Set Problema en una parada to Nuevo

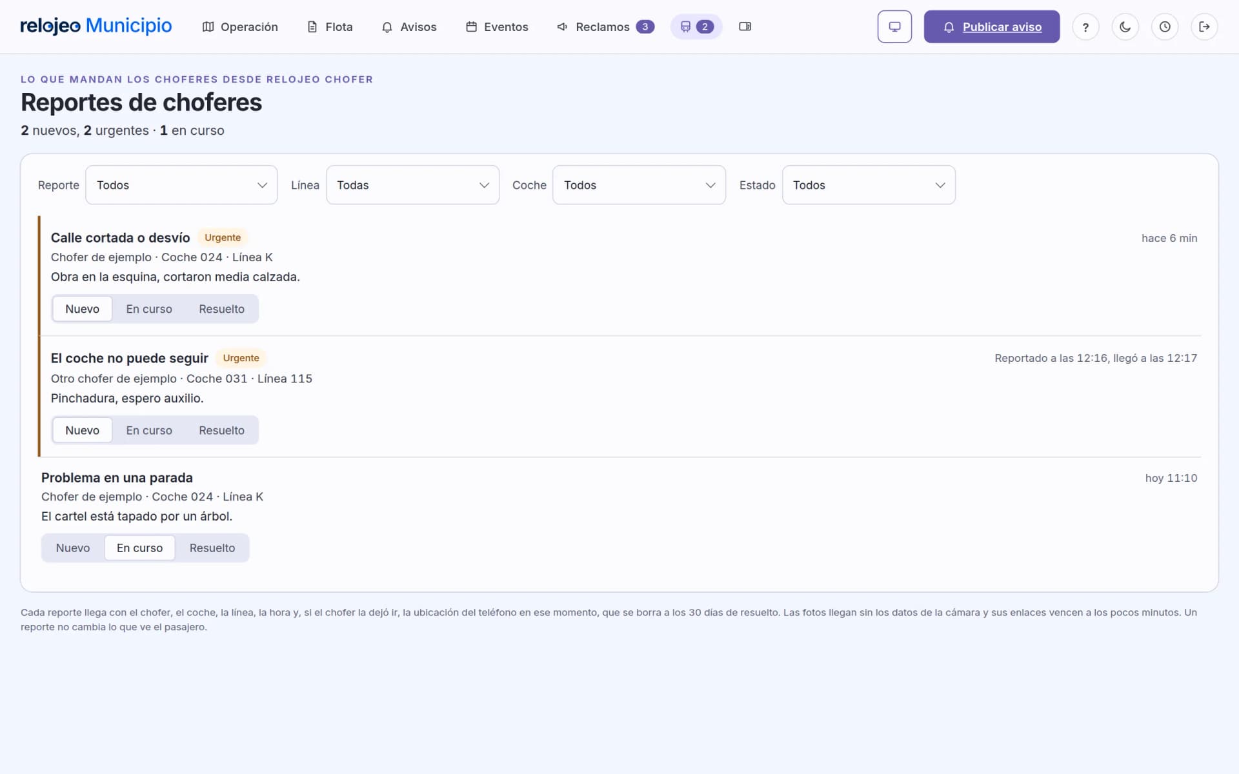72,548
